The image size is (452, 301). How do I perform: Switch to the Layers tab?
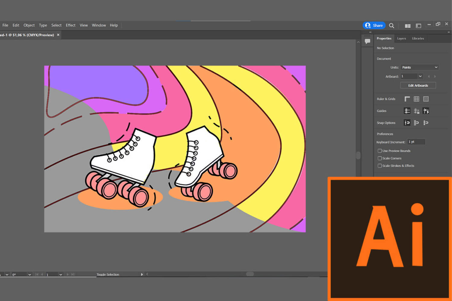point(401,39)
